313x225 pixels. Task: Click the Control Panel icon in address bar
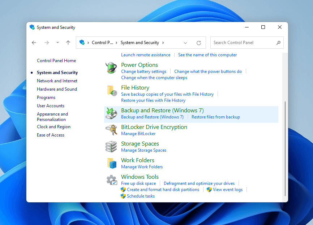click(x=82, y=42)
